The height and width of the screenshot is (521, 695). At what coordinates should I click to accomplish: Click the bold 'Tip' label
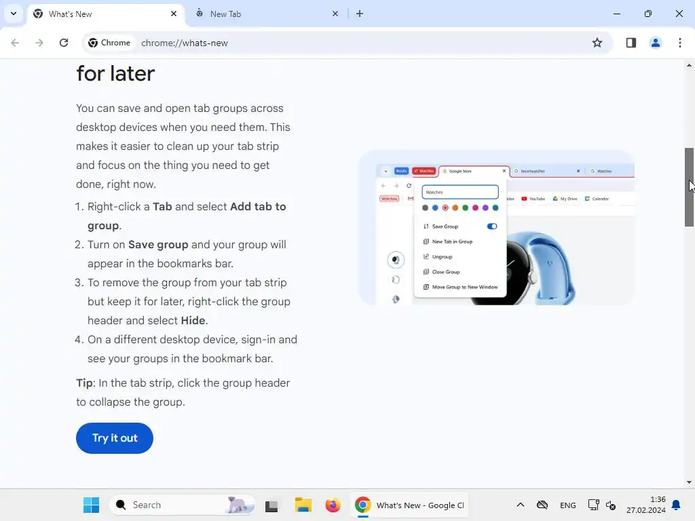[84, 383]
